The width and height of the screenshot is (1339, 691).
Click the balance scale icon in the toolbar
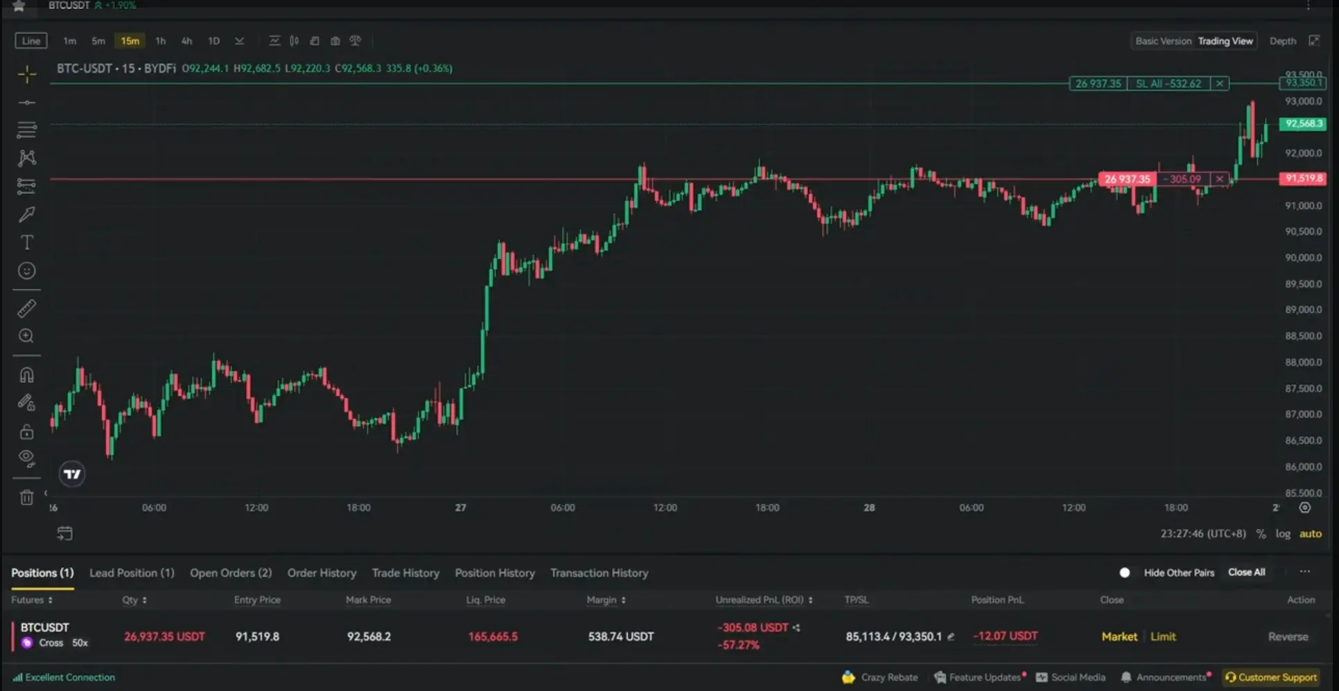pyautogui.click(x=356, y=41)
